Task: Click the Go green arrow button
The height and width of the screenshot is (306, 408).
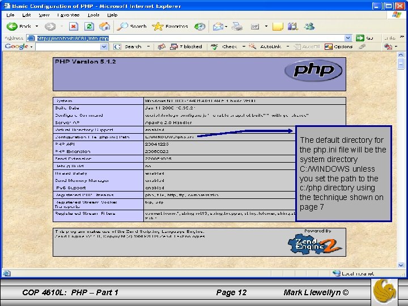Action: pos(360,38)
